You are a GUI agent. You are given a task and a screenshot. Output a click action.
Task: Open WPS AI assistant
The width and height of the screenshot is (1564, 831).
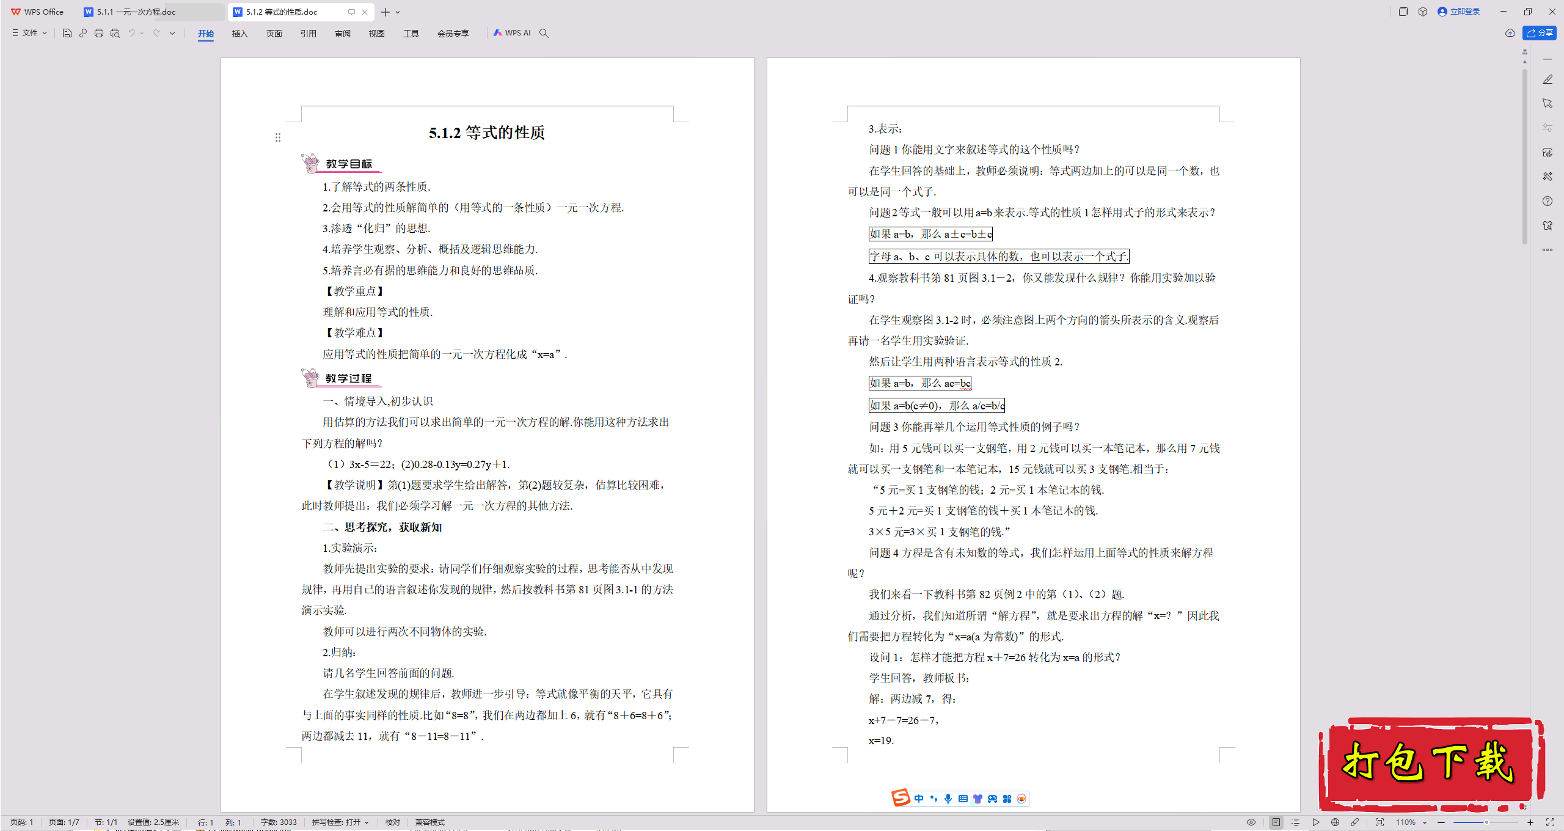pos(512,33)
